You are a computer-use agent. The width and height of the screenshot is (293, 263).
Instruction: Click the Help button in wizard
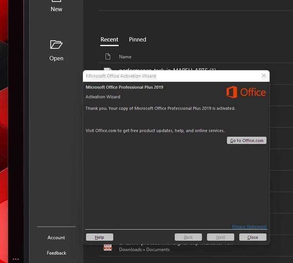click(99, 237)
